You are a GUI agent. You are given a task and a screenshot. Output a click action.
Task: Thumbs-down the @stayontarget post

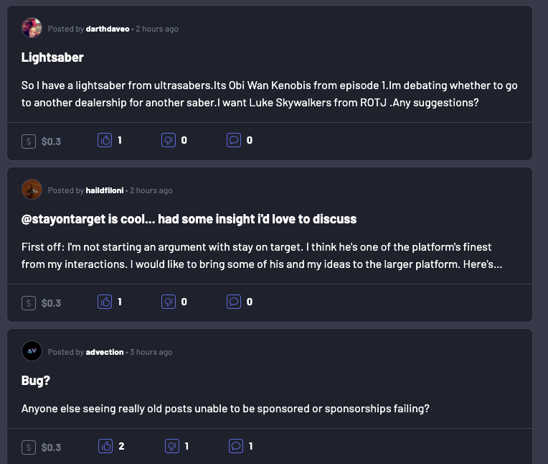tap(169, 302)
